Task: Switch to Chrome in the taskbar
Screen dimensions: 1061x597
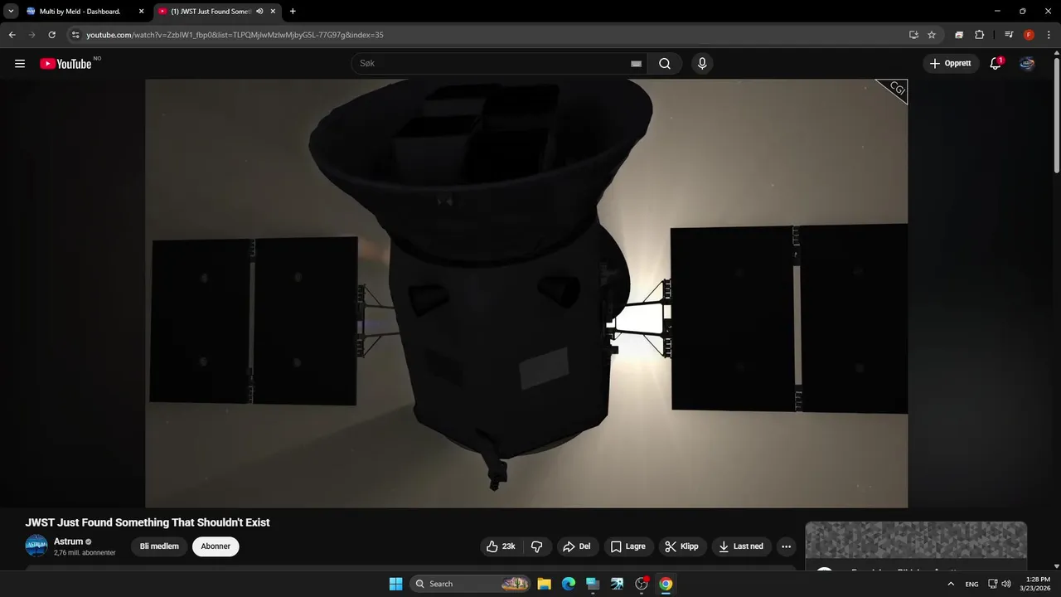Action: (x=666, y=584)
